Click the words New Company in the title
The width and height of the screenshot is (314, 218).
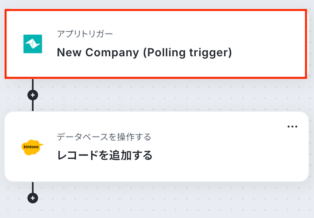[98, 52]
